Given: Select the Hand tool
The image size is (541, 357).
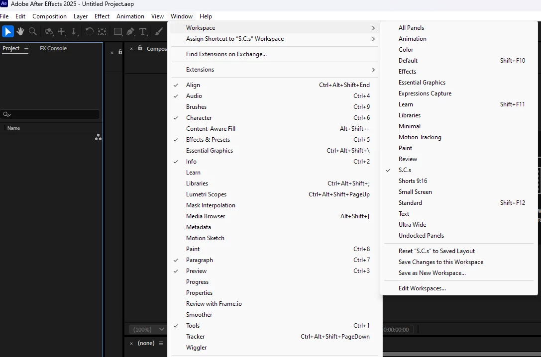Looking at the screenshot, I should tap(20, 31).
